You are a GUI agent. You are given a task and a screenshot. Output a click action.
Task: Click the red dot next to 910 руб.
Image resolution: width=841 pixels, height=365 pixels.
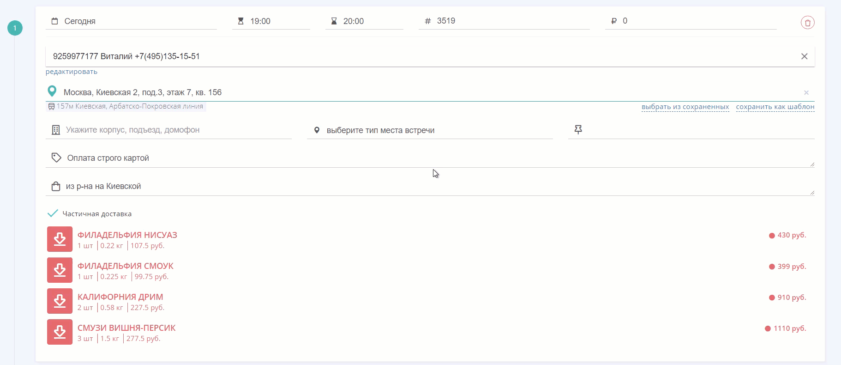(x=772, y=298)
